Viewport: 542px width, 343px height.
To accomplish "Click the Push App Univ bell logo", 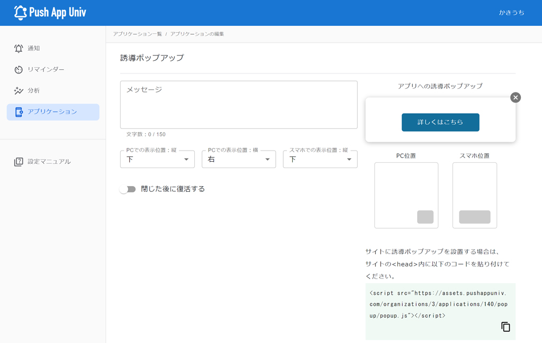I will (x=21, y=13).
